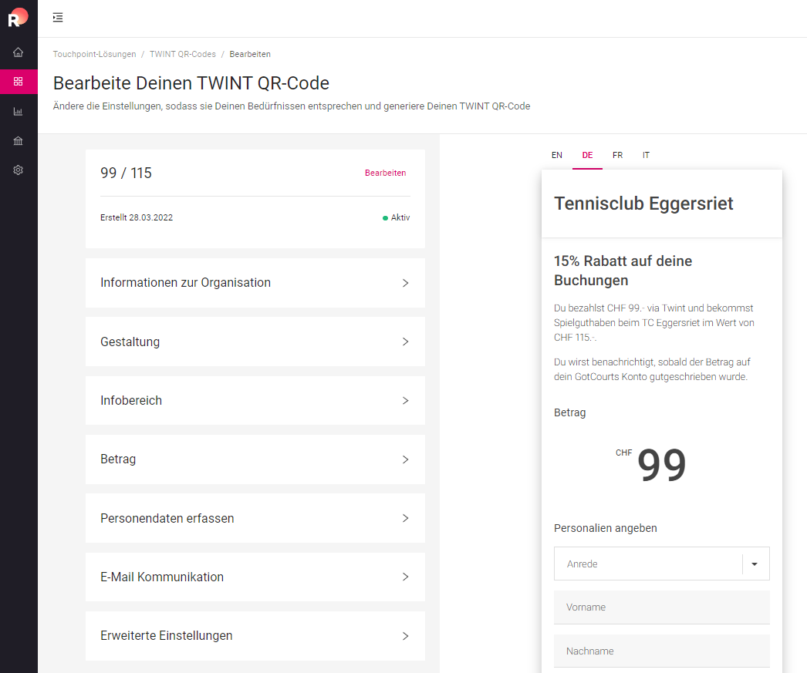Expand the Infobereich section

pyautogui.click(x=255, y=401)
